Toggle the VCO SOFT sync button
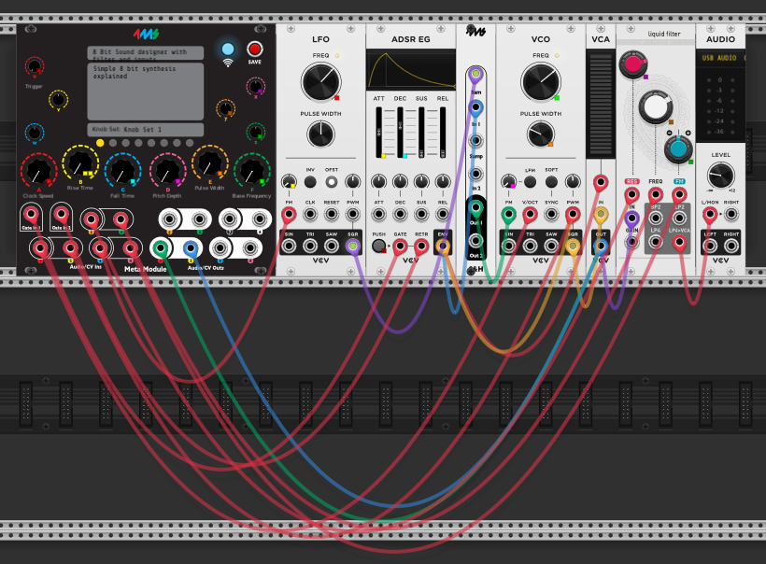This screenshot has width=766, height=564. 551,181
